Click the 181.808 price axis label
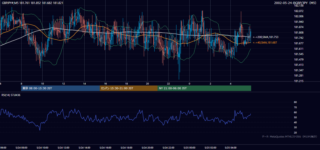Screen dimensions: 320x150 [x=298, y=33]
